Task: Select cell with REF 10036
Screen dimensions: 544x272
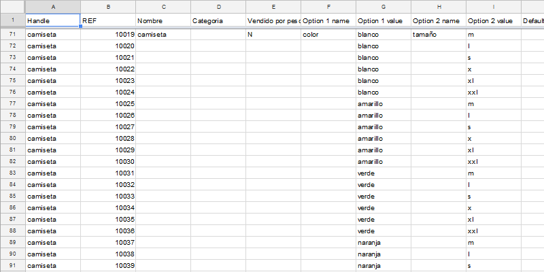Action: (x=108, y=231)
